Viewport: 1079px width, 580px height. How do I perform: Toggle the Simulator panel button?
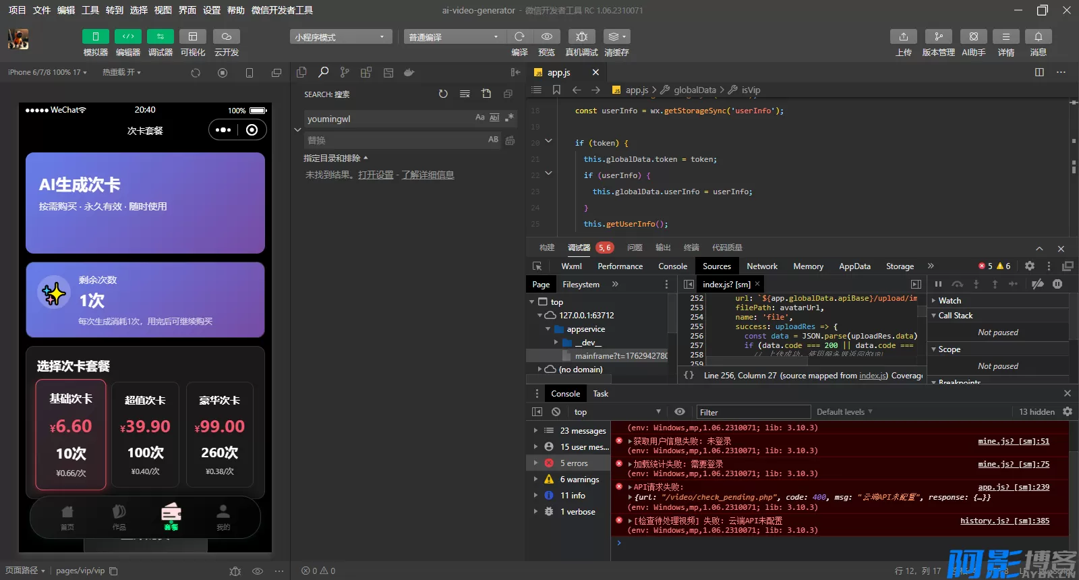pyautogui.click(x=96, y=36)
